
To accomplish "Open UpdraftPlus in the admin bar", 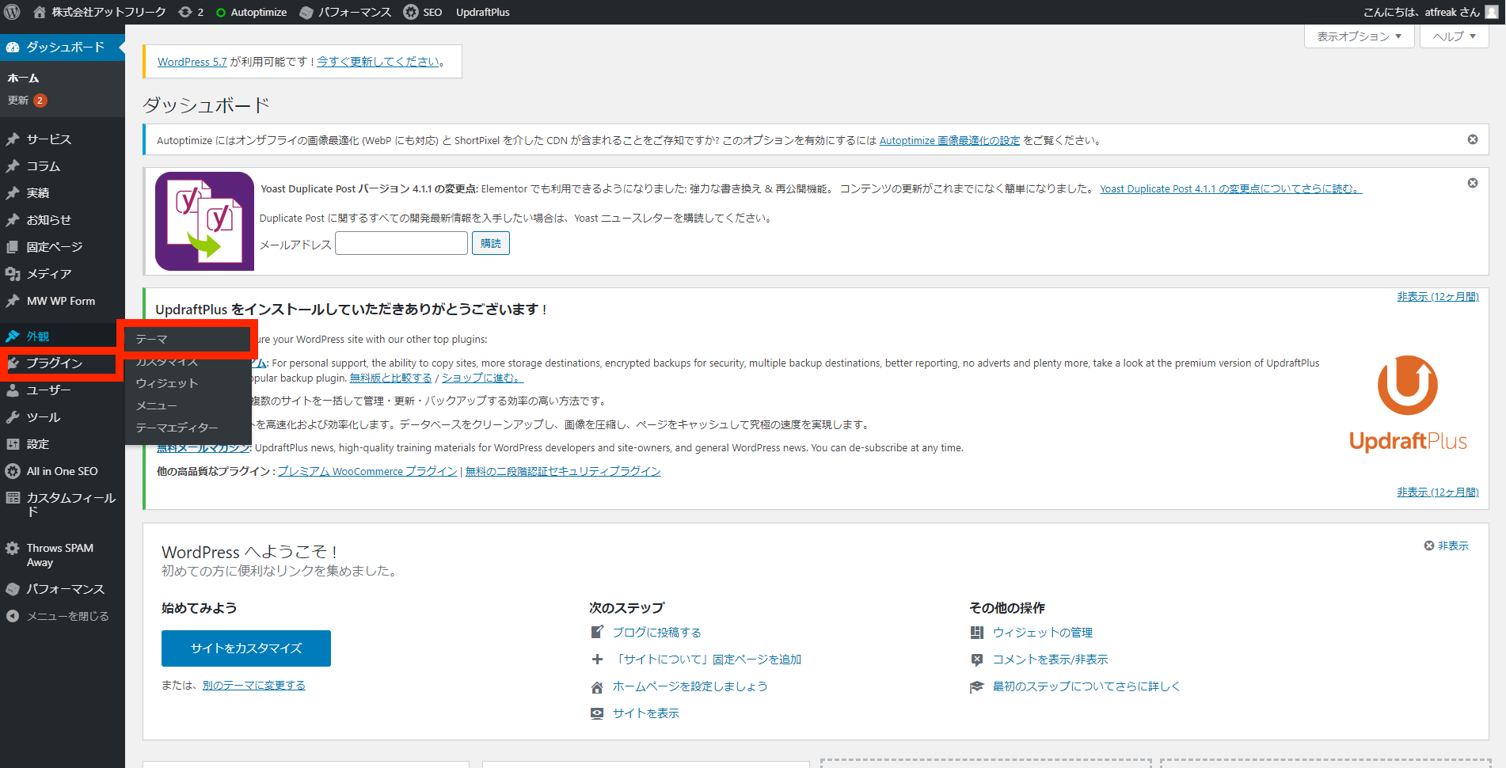I will coord(483,12).
